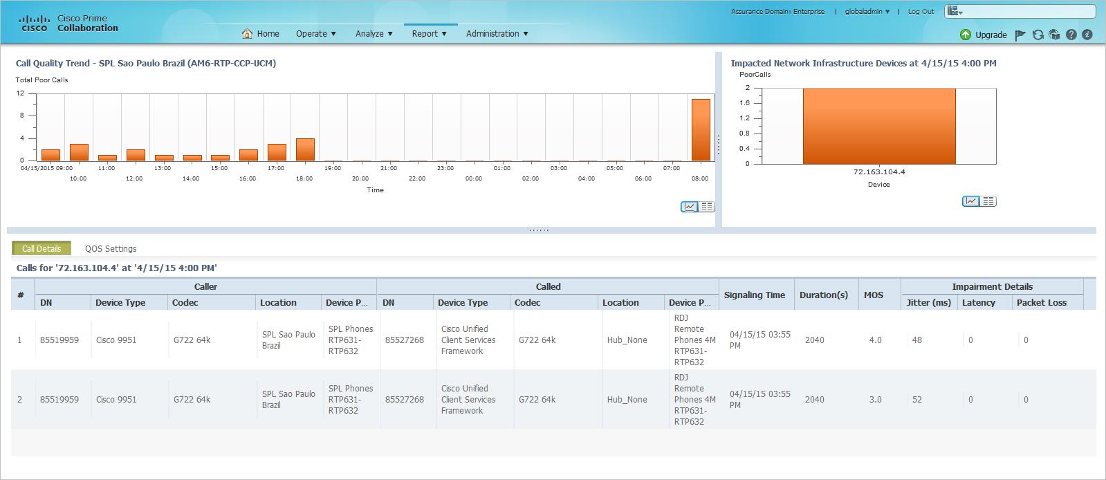
Task: Open the Analyze menu
Action: click(x=374, y=33)
